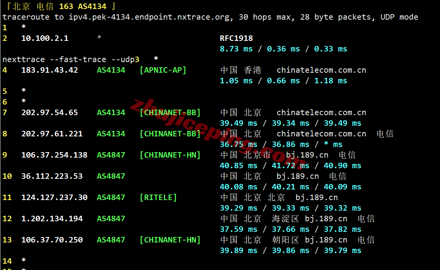Click latency '36.75 ms / 36.86 ms / * ms'
This screenshot has width=440, height=270.
click(281, 145)
